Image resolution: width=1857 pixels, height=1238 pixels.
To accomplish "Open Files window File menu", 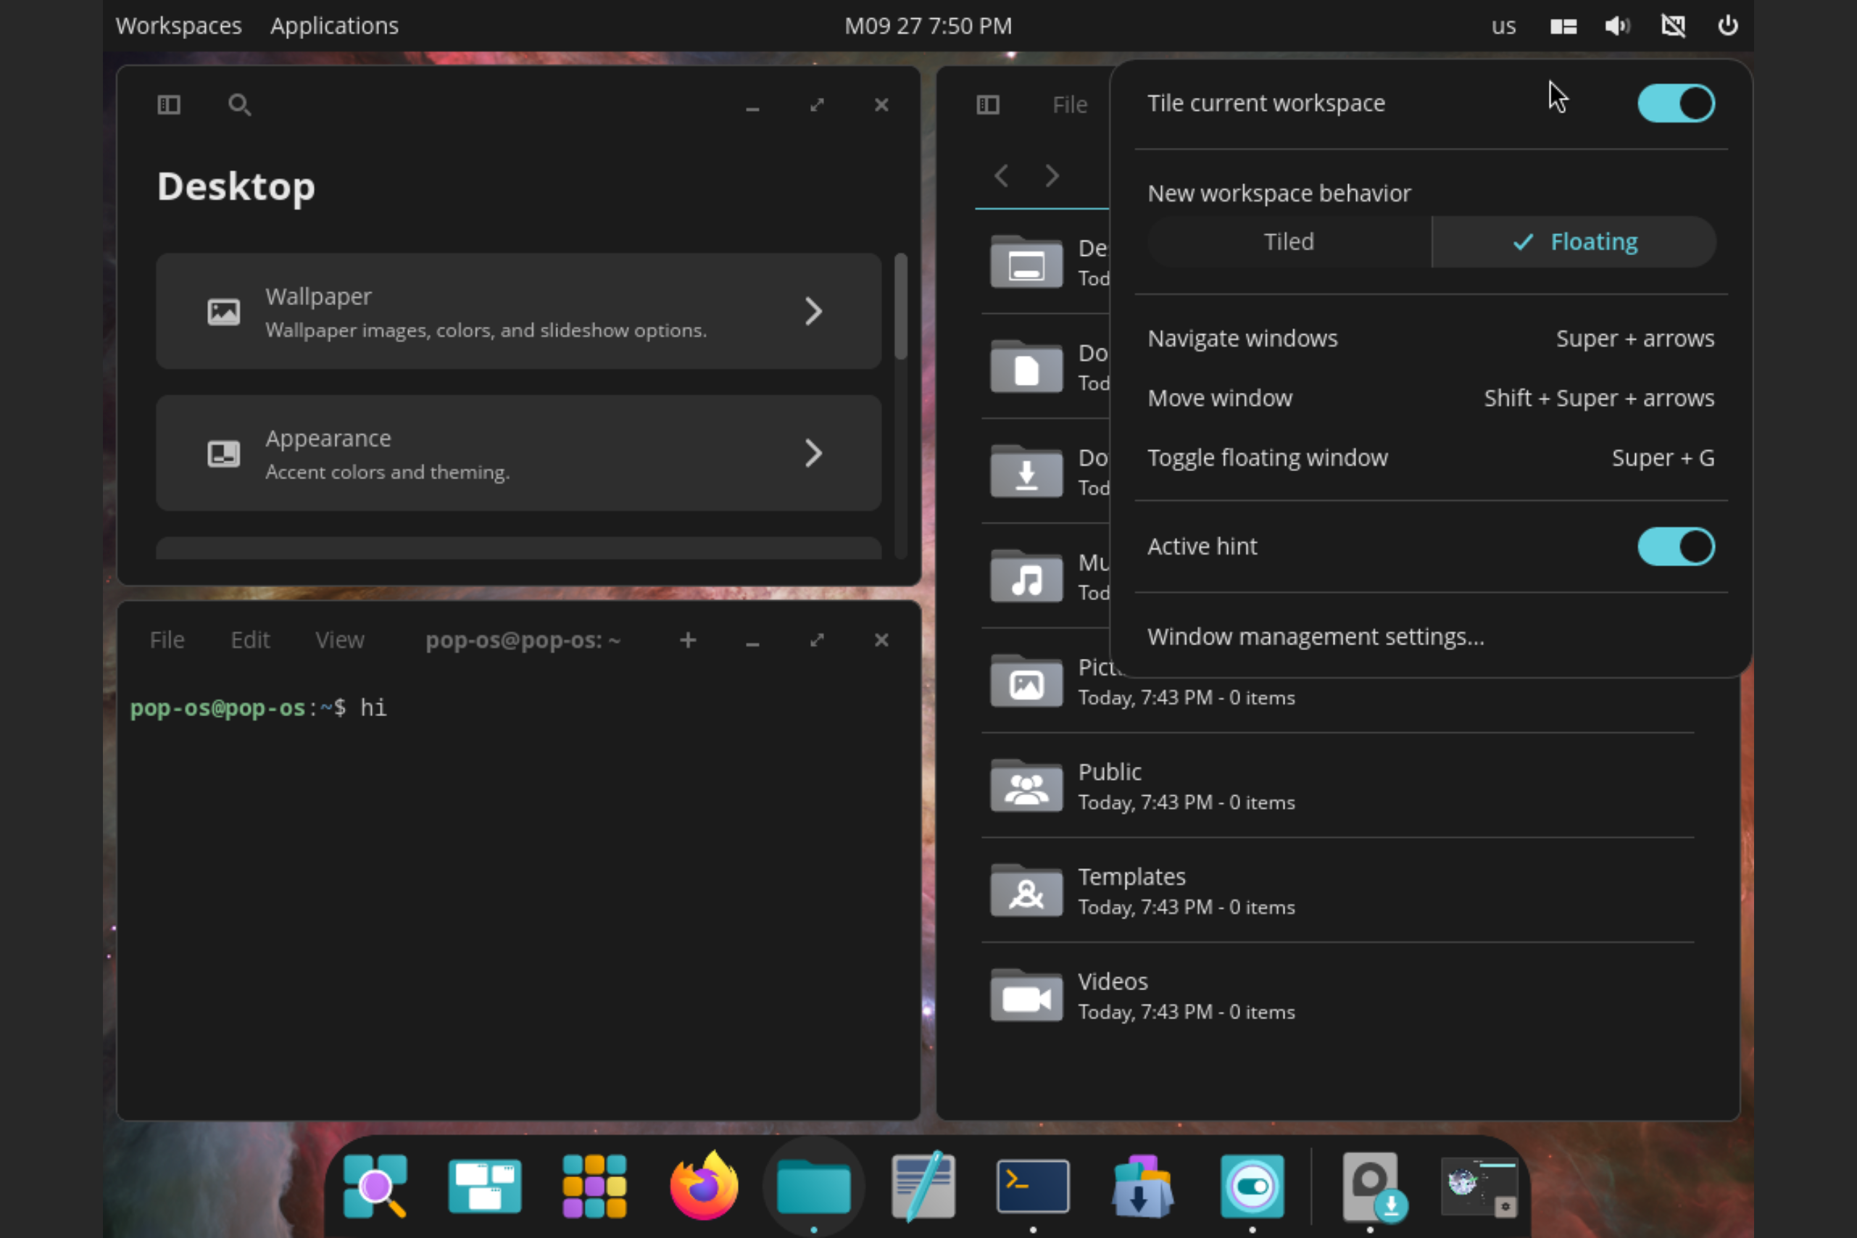I will click(x=1069, y=104).
